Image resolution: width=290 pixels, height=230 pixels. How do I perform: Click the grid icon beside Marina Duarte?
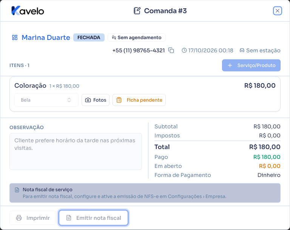(15, 38)
